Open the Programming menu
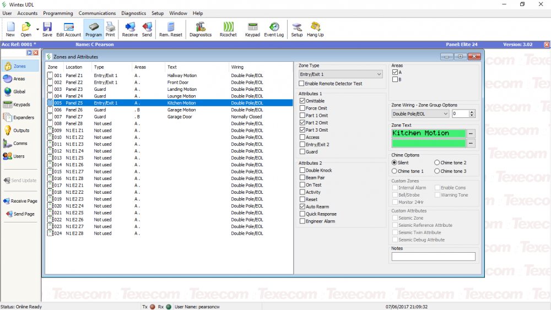 [x=58, y=13]
